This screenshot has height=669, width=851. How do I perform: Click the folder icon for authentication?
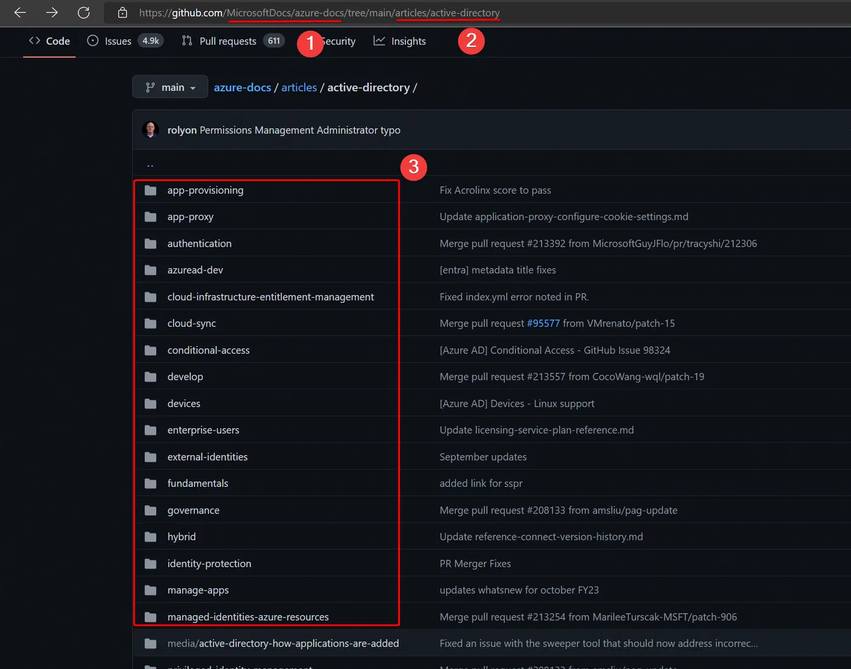click(150, 244)
